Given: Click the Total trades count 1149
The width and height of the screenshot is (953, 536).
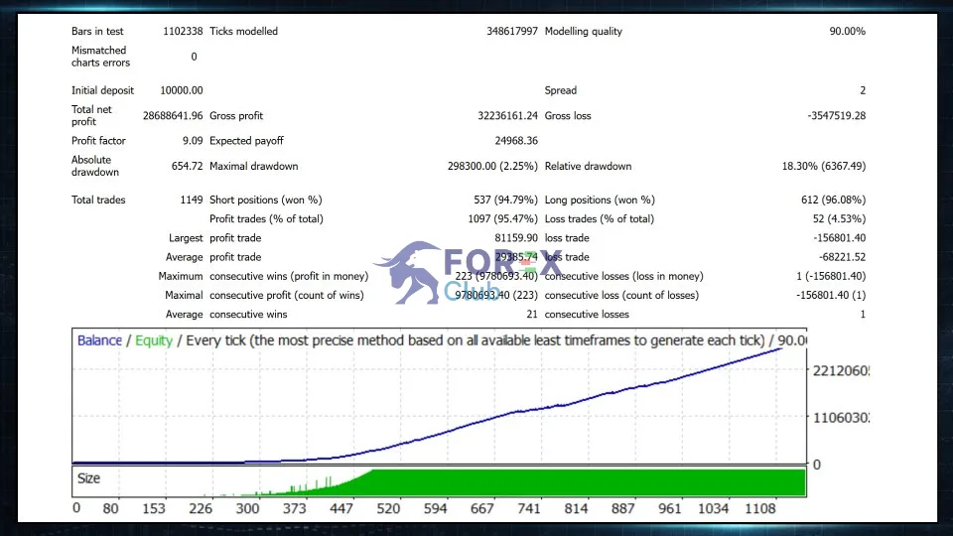Looking at the screenshot, I should pos(192,200).
